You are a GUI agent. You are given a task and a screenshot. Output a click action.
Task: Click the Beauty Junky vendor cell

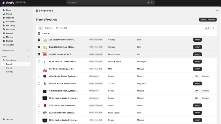114,54
